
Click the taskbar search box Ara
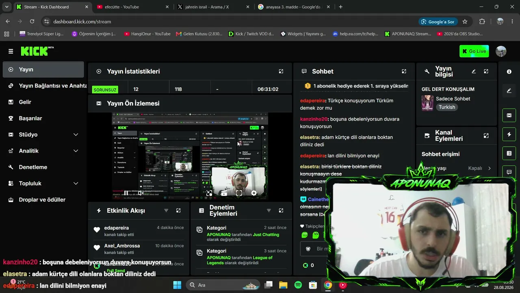point(223,285)
